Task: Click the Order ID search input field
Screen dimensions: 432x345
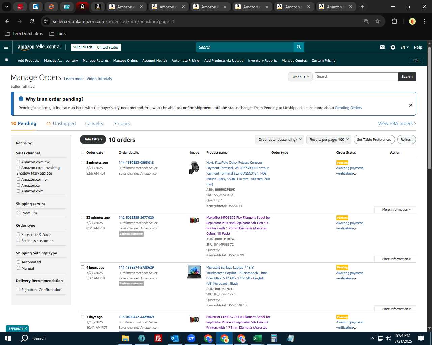Action: point(356,77)
